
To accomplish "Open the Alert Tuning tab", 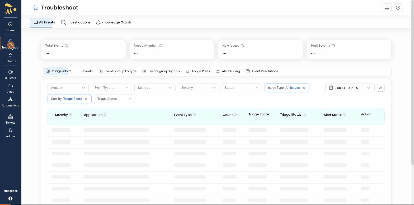I will [x=228, y=71].
